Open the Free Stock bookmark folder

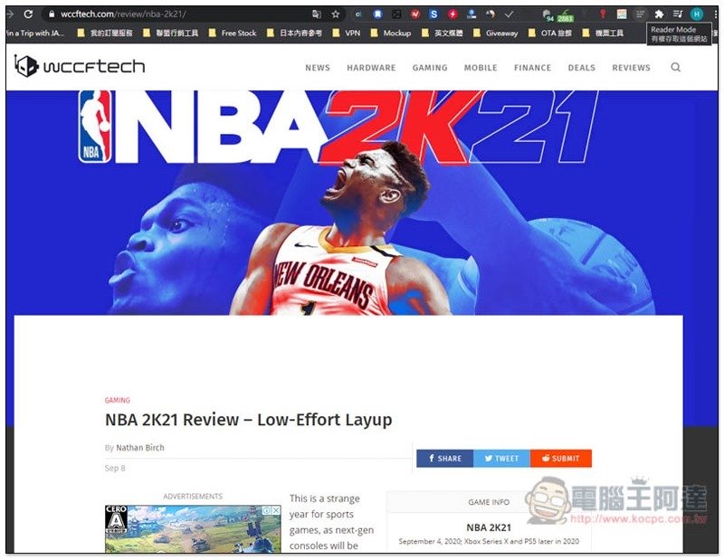click(233, 33)
